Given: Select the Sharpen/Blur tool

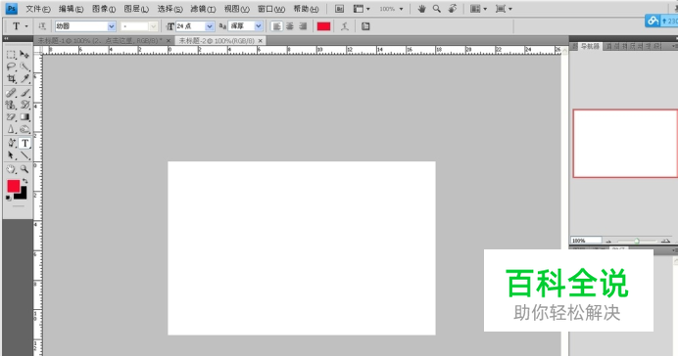Looking at the screenshot, I should click(11, 129).
